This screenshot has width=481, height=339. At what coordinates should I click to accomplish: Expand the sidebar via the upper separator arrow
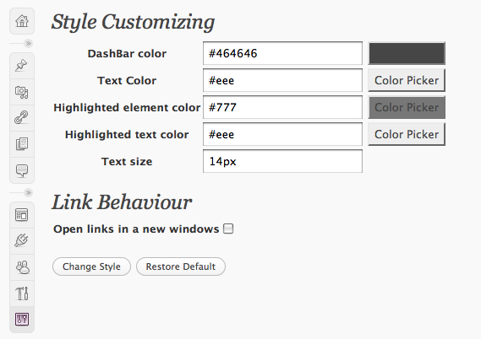pyautogui.click(x=28, y=43)
